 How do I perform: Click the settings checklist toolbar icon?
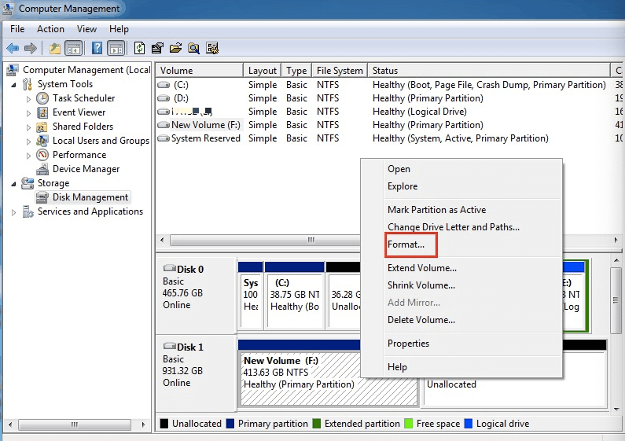pyautogui.click(x=212, y=48)
